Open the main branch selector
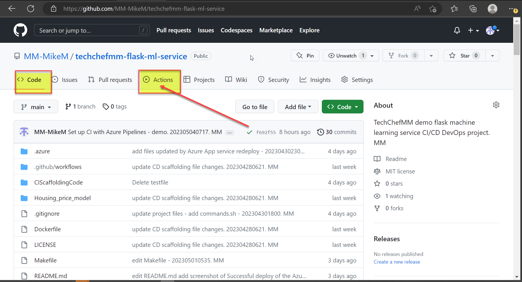This screenshot has width=522, height=282. (36, 107)
